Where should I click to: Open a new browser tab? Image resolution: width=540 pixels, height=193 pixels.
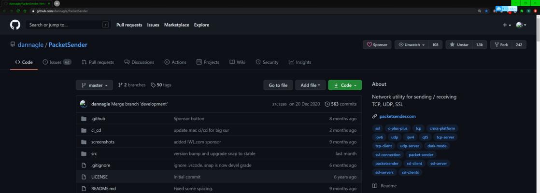click(57, 3)
